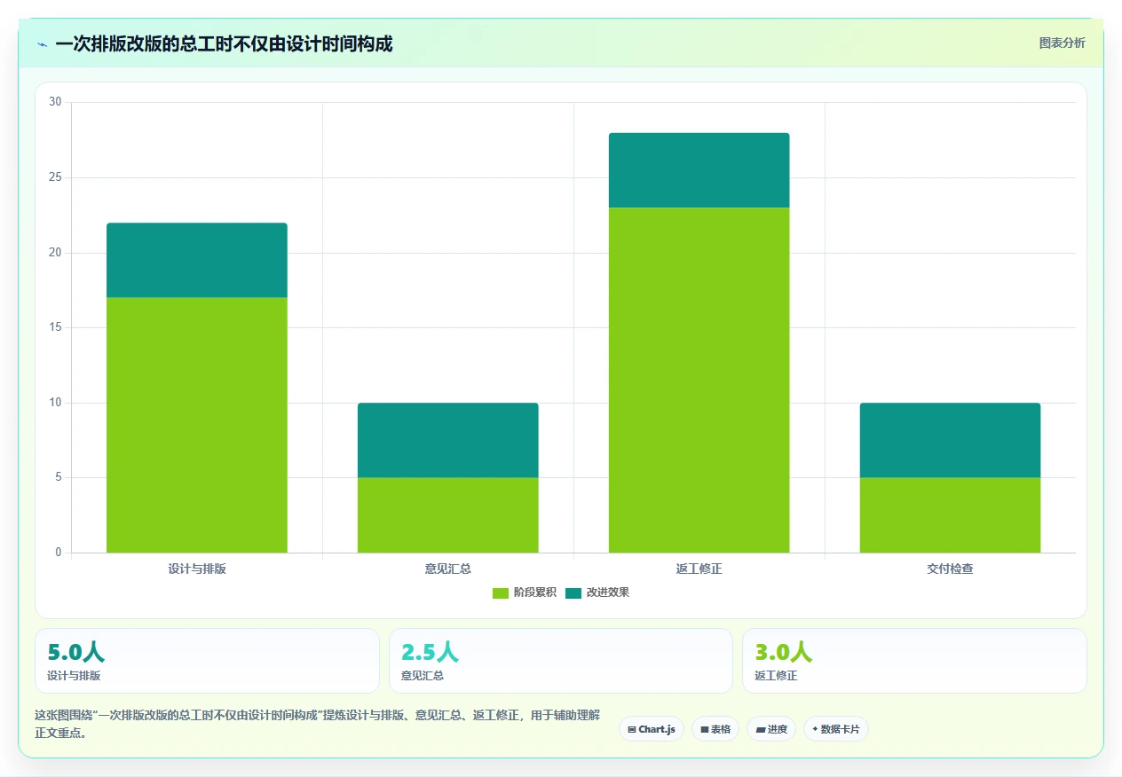1122x777 pixels.
Task: Click the teal 改进效果 legend color box
Action: tap(573, 593)
